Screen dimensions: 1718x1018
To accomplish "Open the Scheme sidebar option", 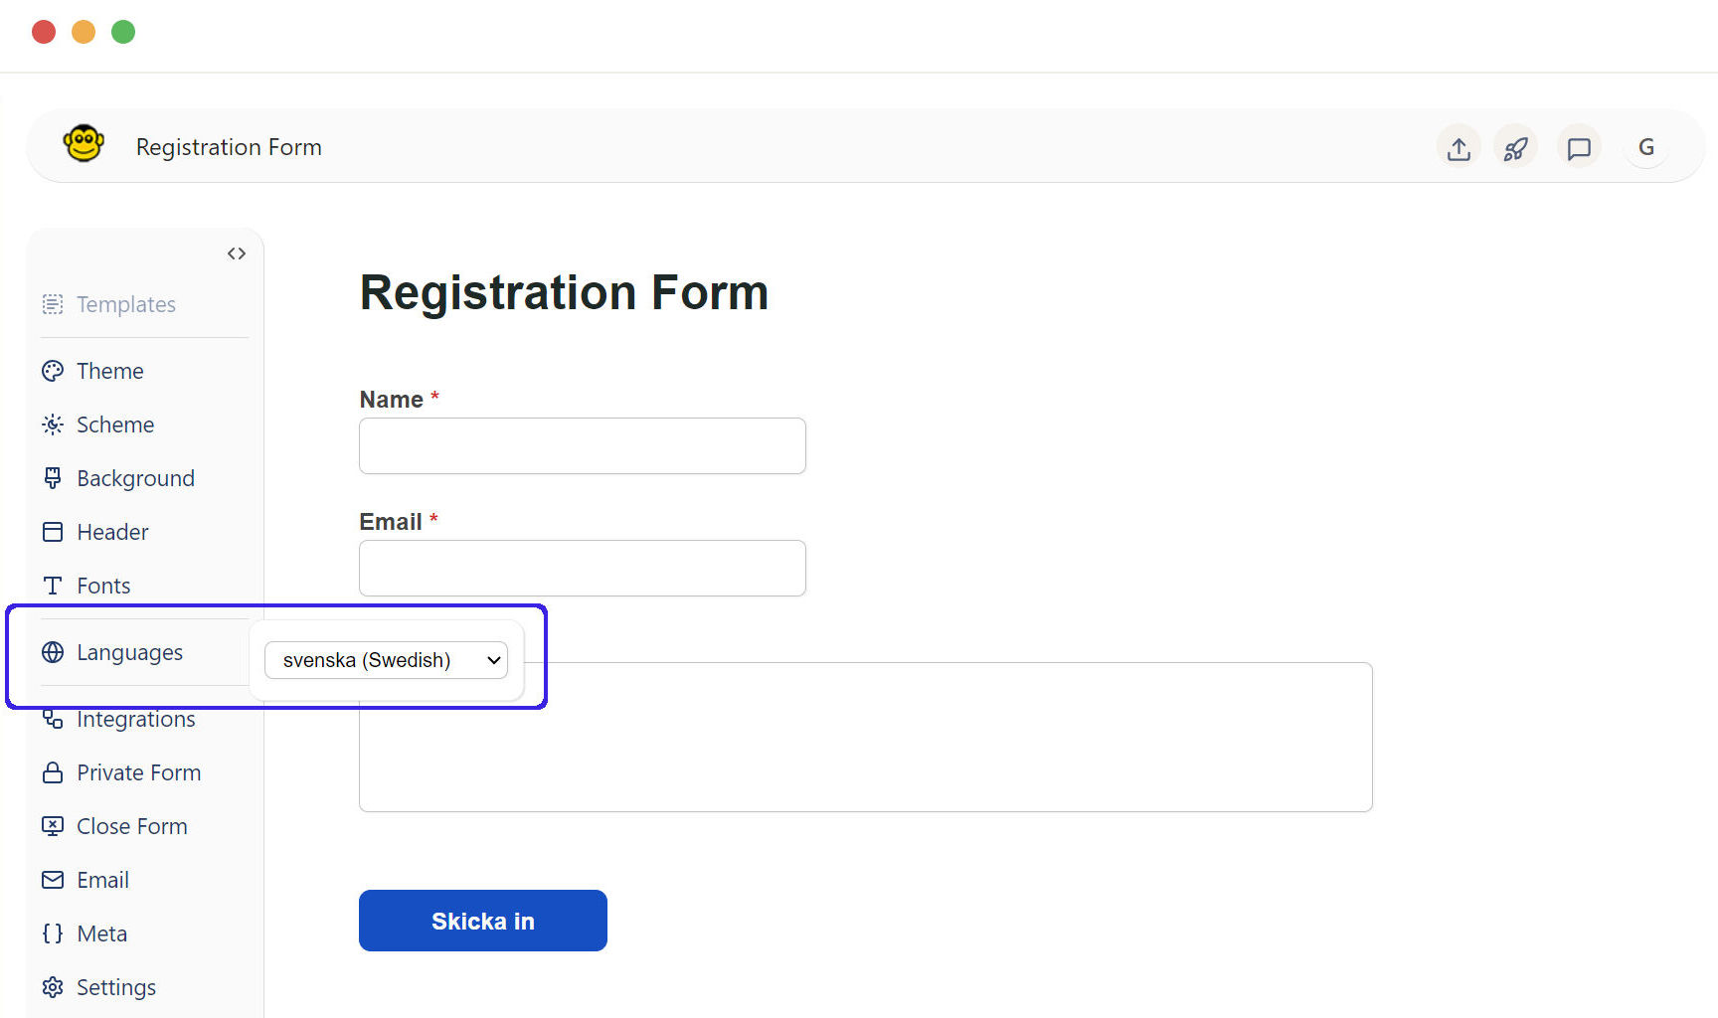I will pos(115,424).
